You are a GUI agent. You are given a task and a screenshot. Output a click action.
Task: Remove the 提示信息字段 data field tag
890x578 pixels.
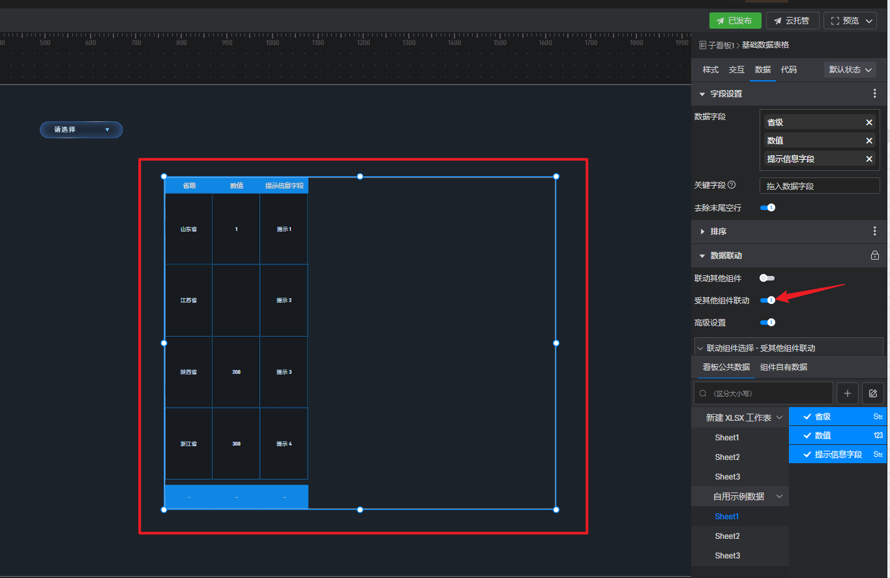(x=868, y=159)
